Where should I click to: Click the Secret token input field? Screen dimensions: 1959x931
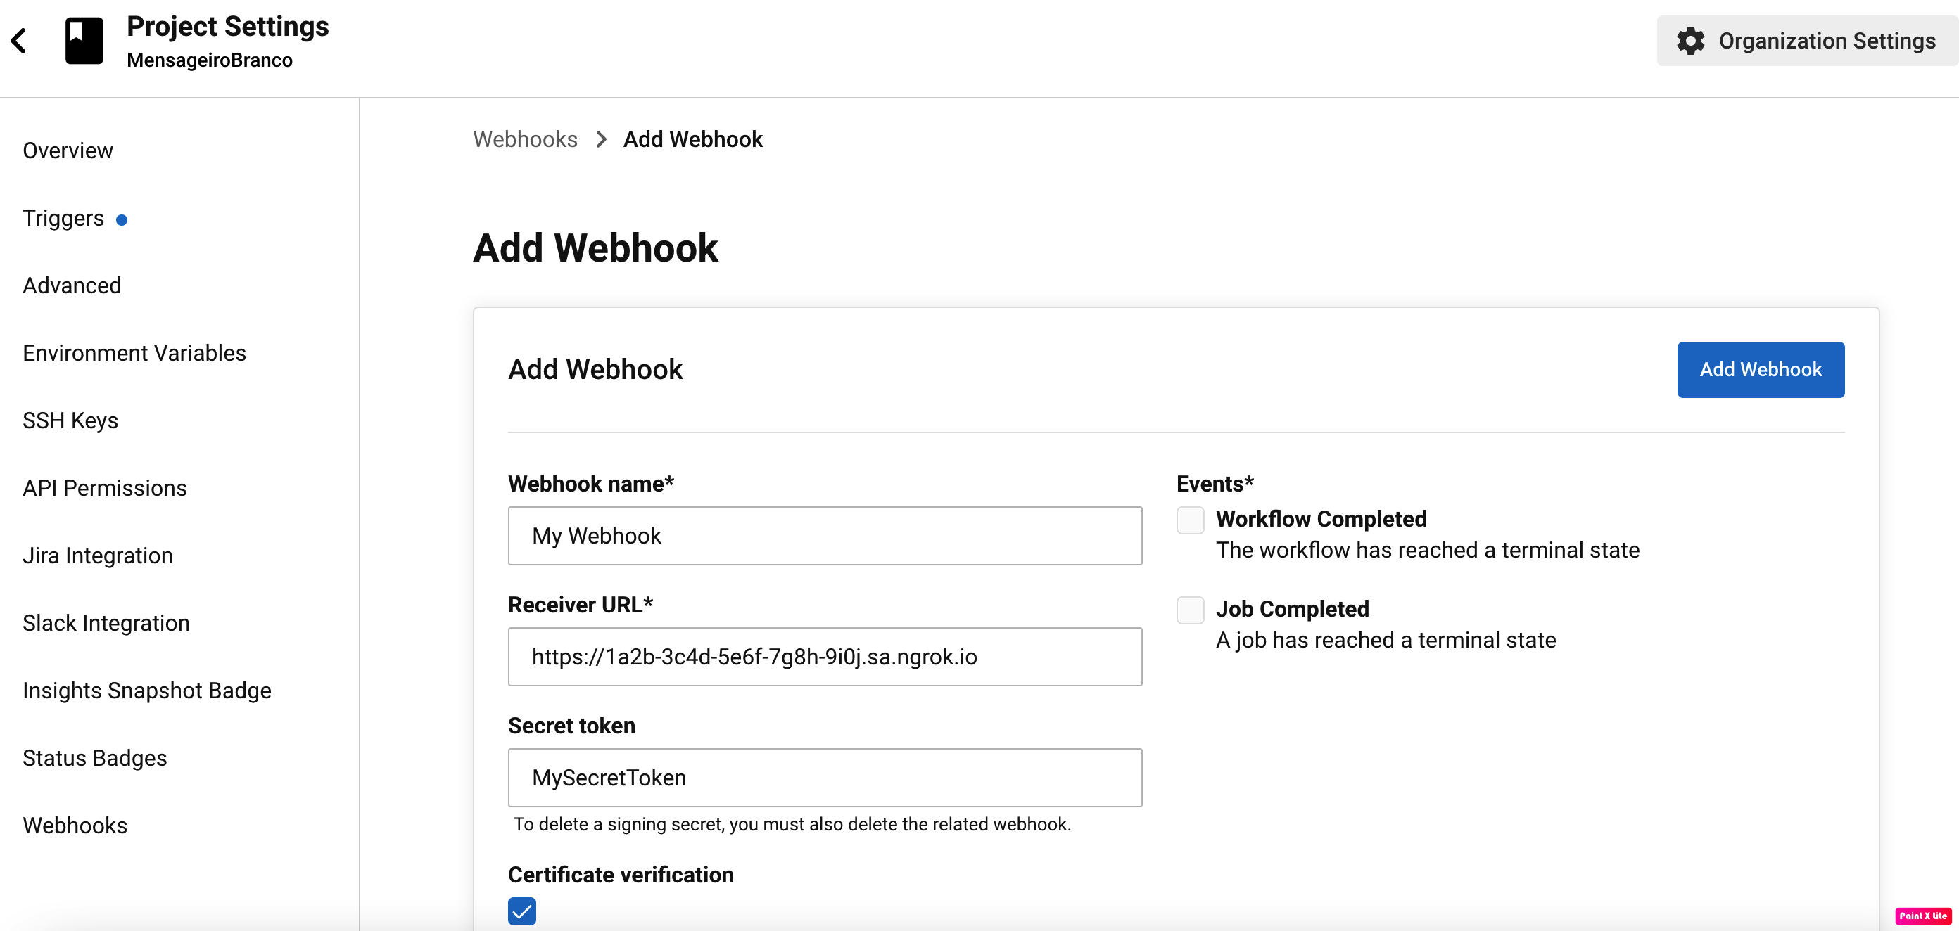click(x=826, y=778)
